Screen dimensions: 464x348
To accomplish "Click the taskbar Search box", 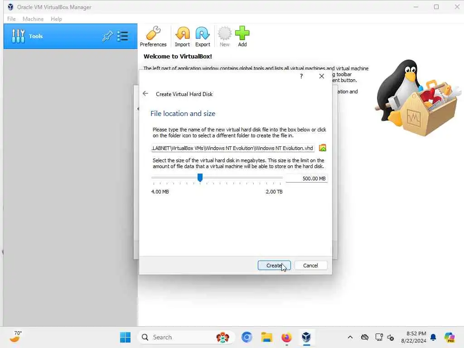I will 186,337.
